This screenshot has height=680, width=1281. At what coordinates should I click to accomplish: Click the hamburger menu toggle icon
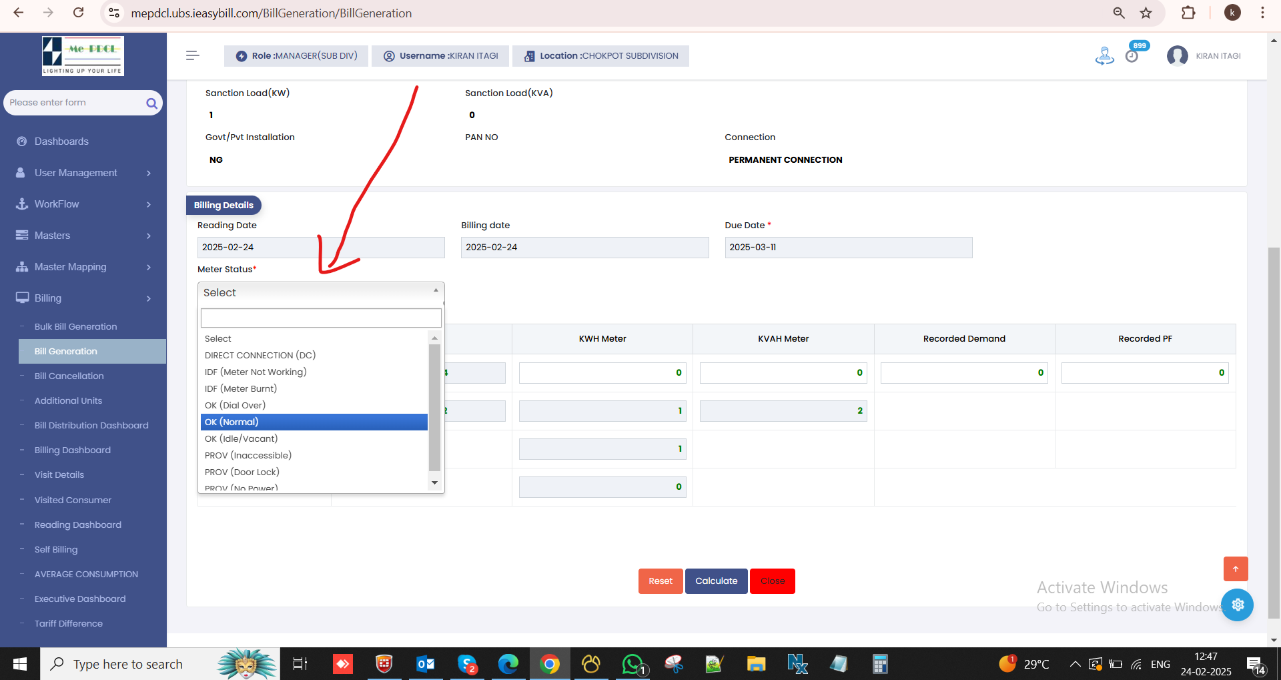(x=193, y=55)
